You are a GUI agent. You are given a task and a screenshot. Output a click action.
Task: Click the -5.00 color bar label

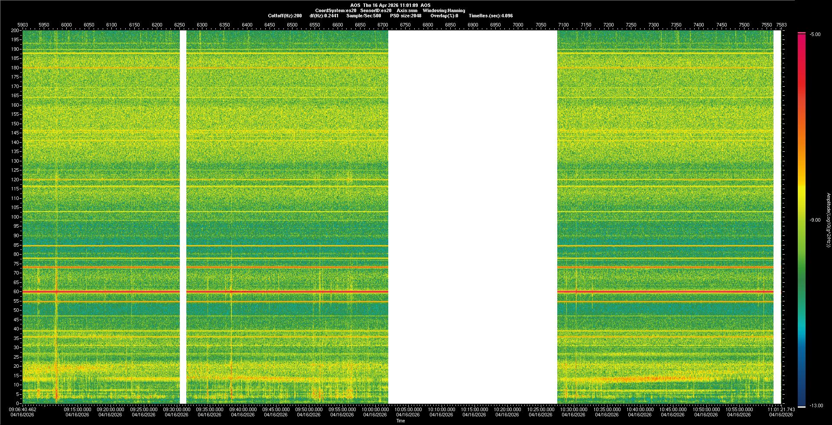tap(815, 34)
